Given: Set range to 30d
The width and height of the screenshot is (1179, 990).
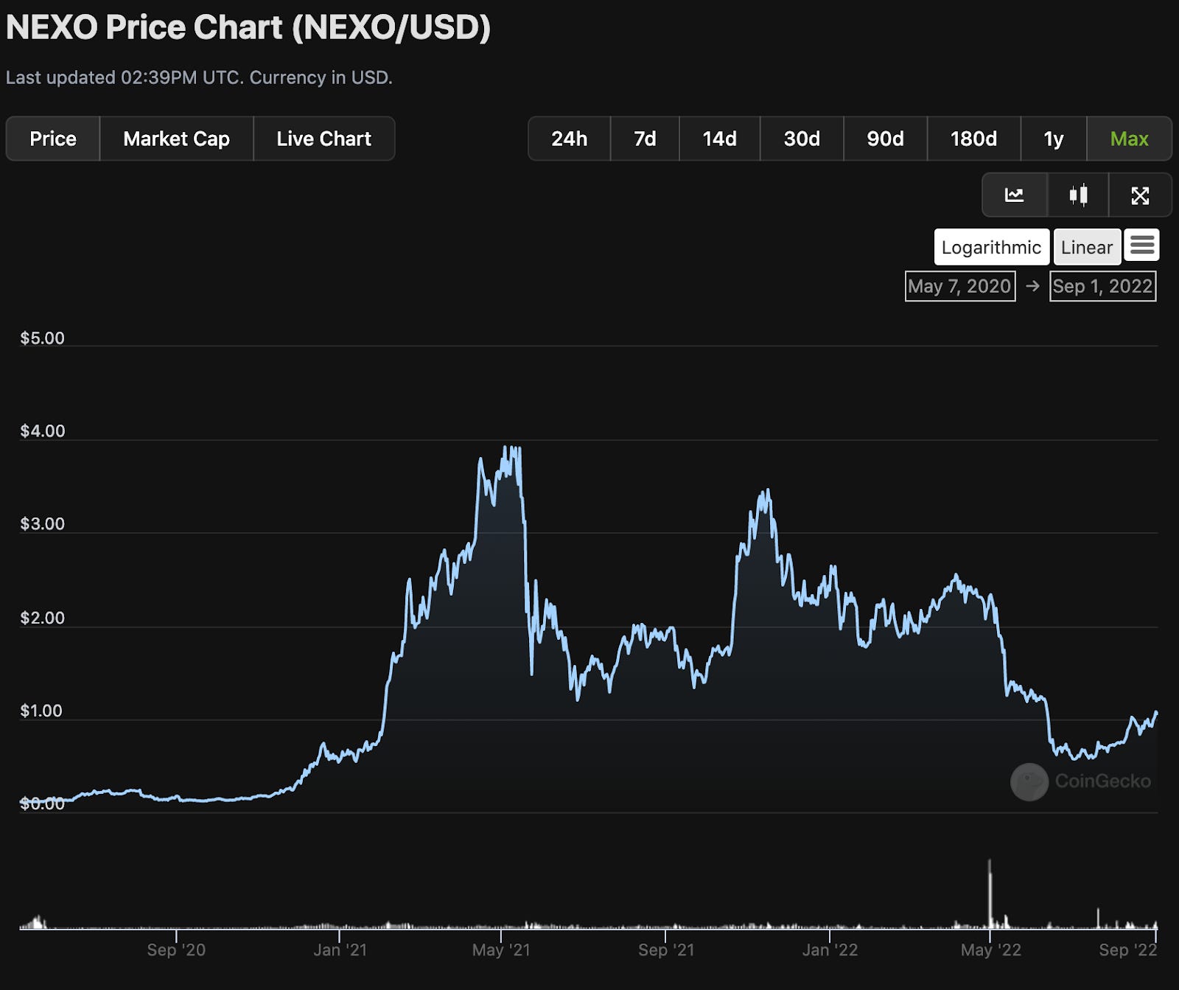Looking at the screenshot, I should click(x=802, y=139).
